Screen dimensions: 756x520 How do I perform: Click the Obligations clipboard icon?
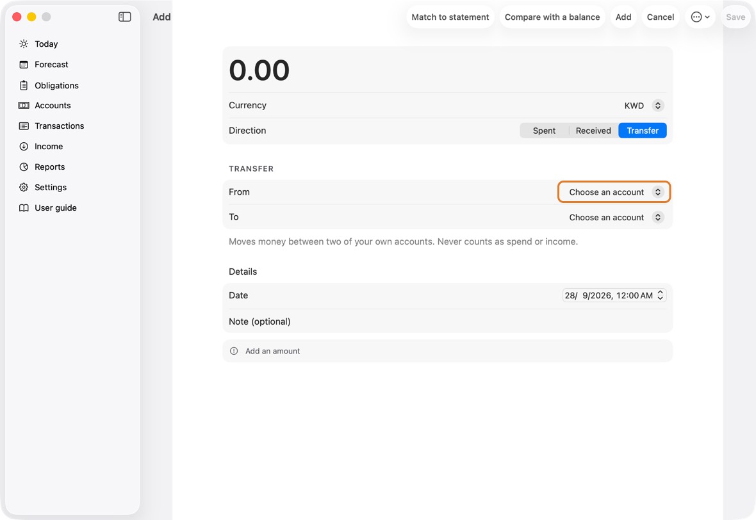coord(24,85)
